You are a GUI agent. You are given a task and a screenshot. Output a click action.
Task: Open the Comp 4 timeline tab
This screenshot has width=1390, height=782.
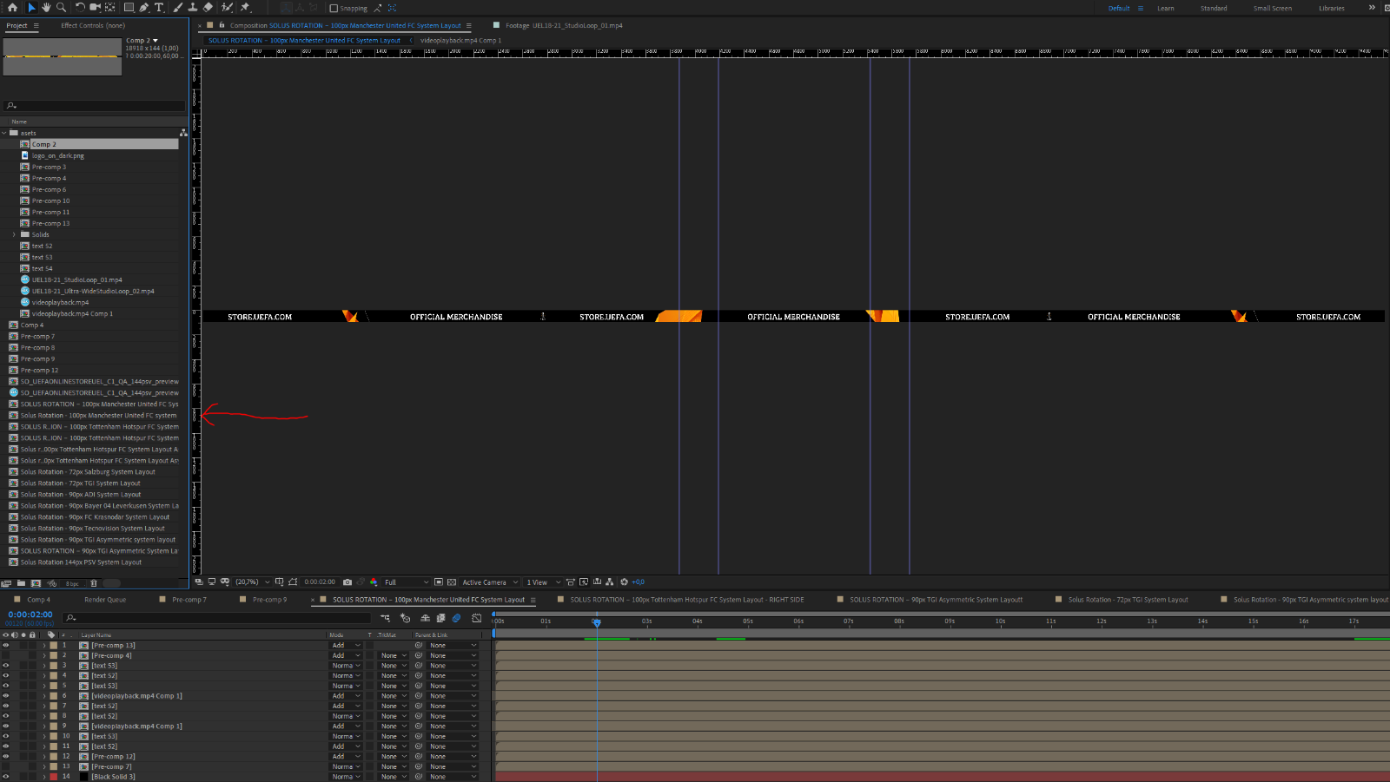click(x=38, y=600)
